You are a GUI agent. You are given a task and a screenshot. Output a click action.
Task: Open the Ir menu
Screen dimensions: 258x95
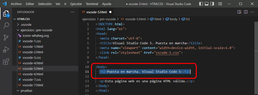coord(65,4)
